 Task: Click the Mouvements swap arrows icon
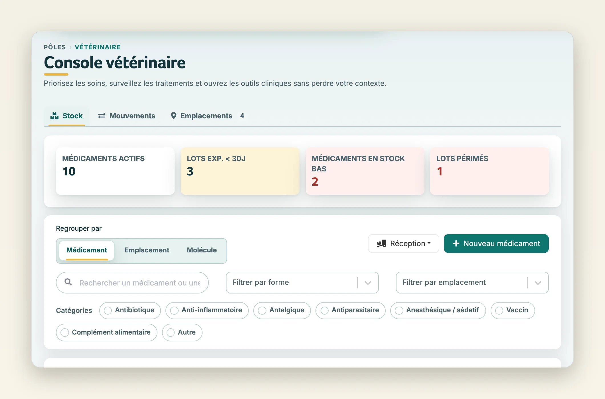(x=102, y=116)
